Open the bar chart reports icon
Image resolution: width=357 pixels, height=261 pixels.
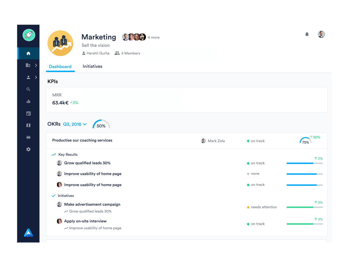[28, 101]
